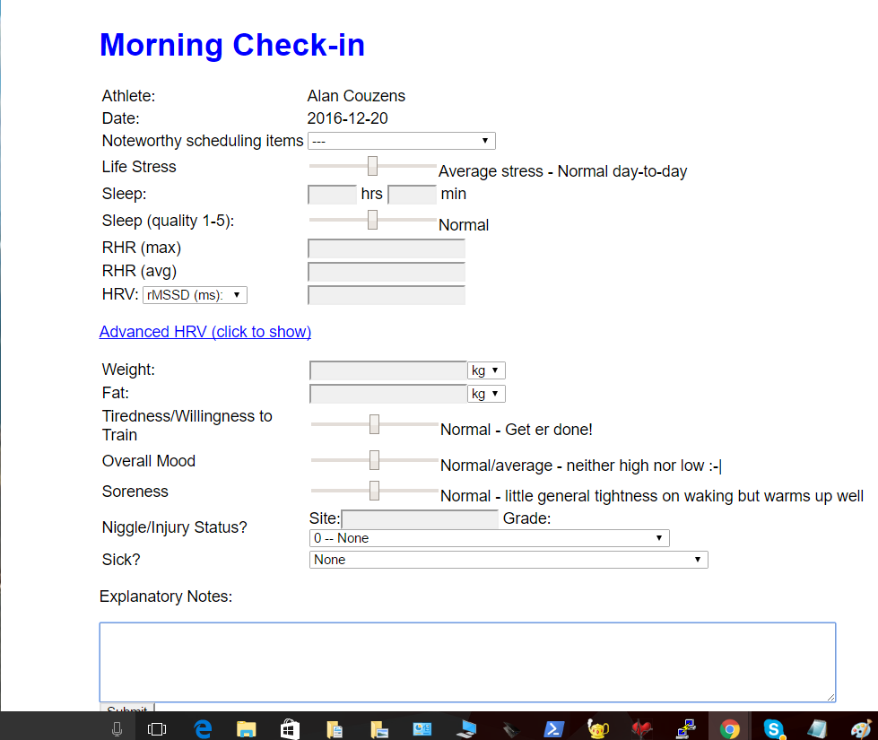Open the Paint palette taskbar icon
The width and height of the screenshot is (878, 740).
click(861, 729)
